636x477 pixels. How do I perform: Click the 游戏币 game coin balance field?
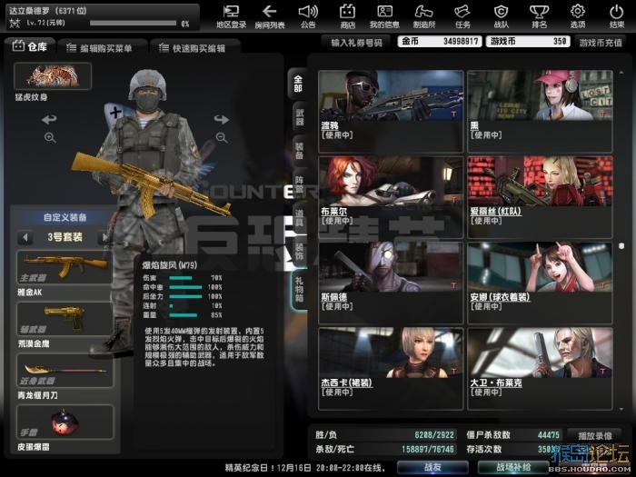click(528, 42)
